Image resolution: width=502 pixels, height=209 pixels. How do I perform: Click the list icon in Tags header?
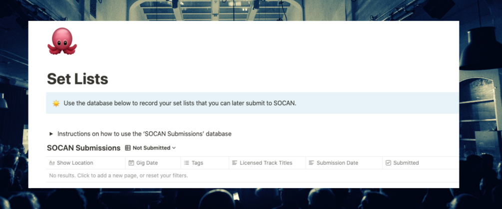(x=186, y=163)
